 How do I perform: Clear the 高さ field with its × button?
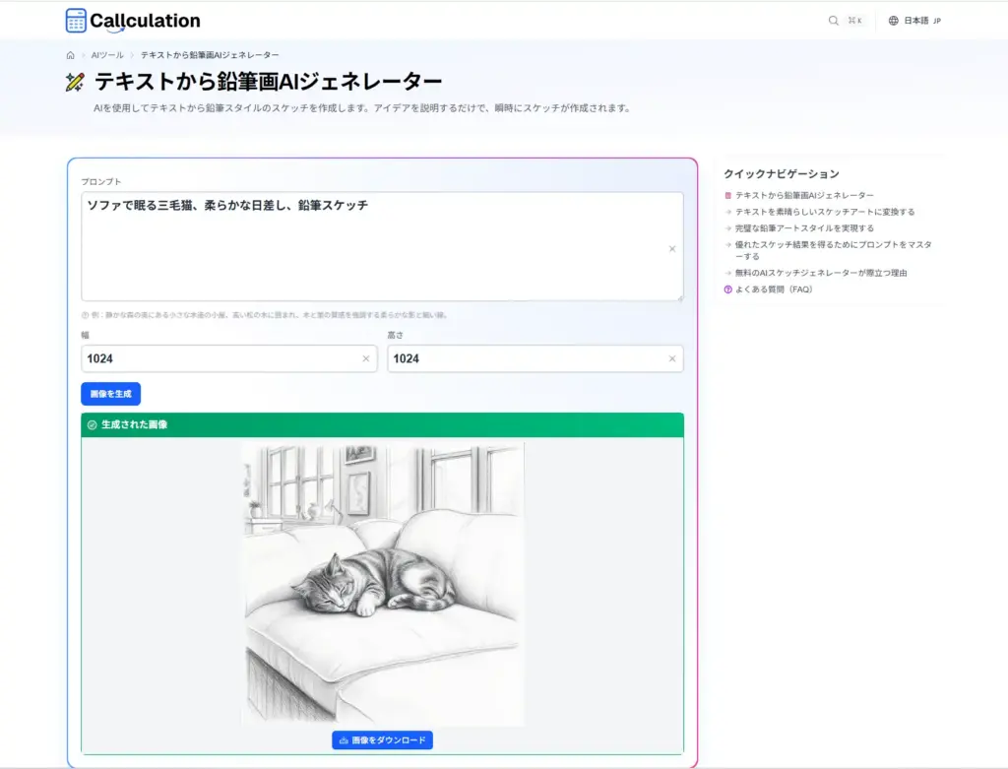(x=673, y=358)
